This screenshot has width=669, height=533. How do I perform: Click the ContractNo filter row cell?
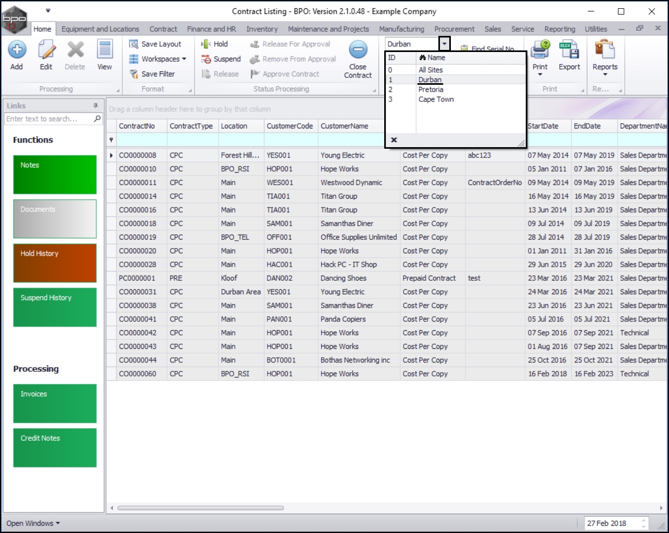coord(142,140)
